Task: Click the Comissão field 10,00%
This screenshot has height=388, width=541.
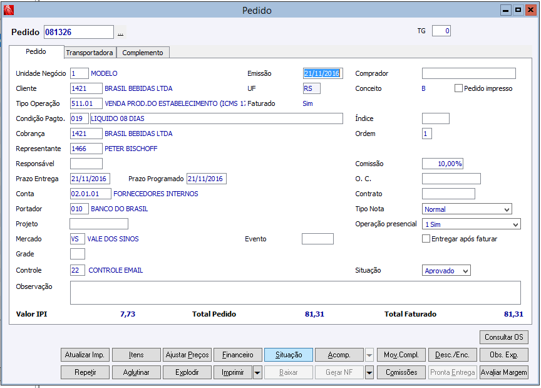Action: point(443,164)
